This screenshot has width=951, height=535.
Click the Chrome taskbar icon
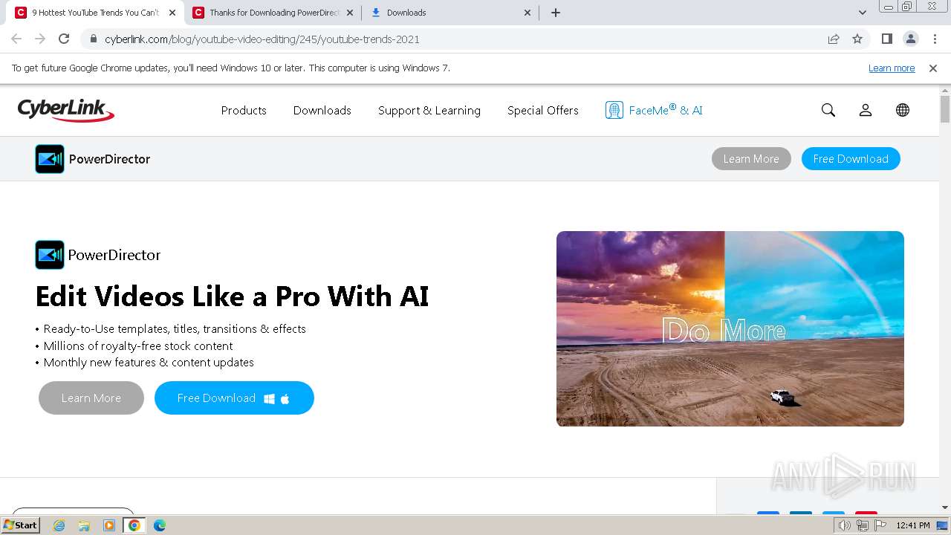134,525
